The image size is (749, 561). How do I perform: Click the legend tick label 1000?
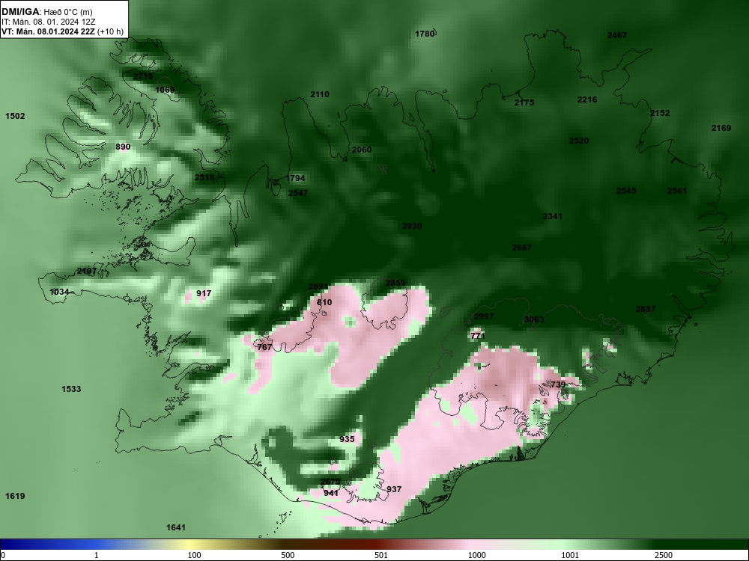tap(476, 555)
